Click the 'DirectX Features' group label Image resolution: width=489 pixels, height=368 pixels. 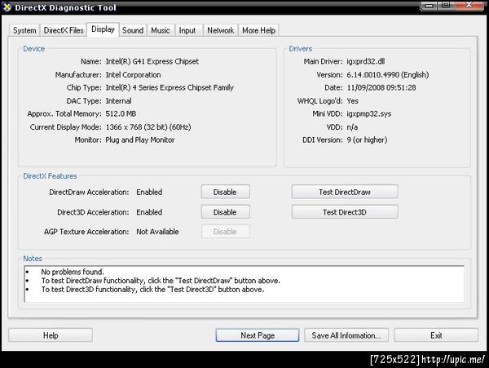tap(50, 176)
